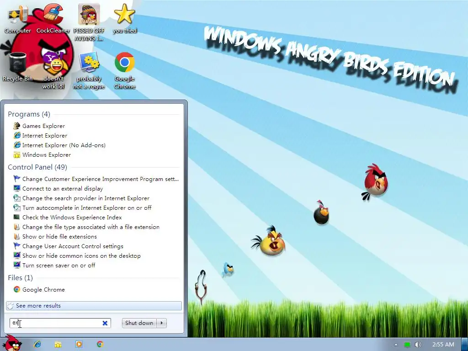Clear the search text with the X

[x=105, y=323]
